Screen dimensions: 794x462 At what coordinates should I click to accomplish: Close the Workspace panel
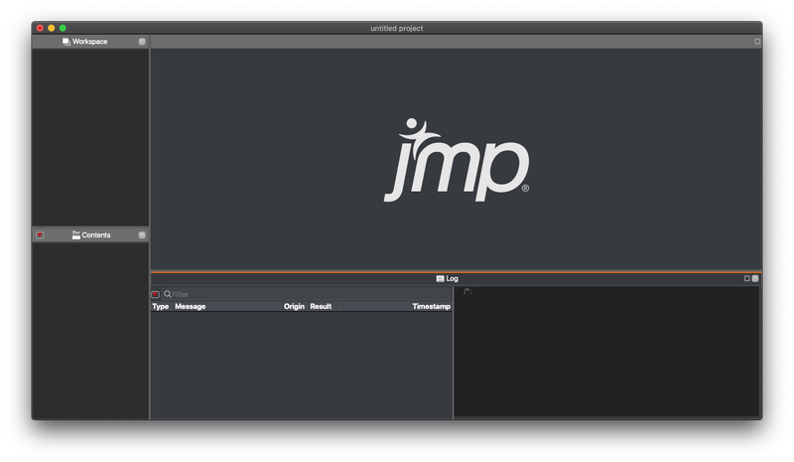(x=142, y=42)
